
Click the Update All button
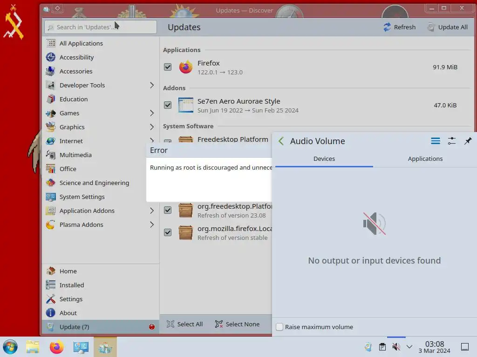click(447, 27)
